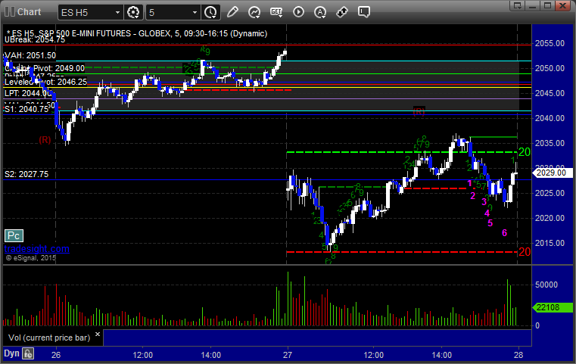This screenshot has width=576, height=364.
Task: Click the Chart window grip handle
Action: point(10,12)
